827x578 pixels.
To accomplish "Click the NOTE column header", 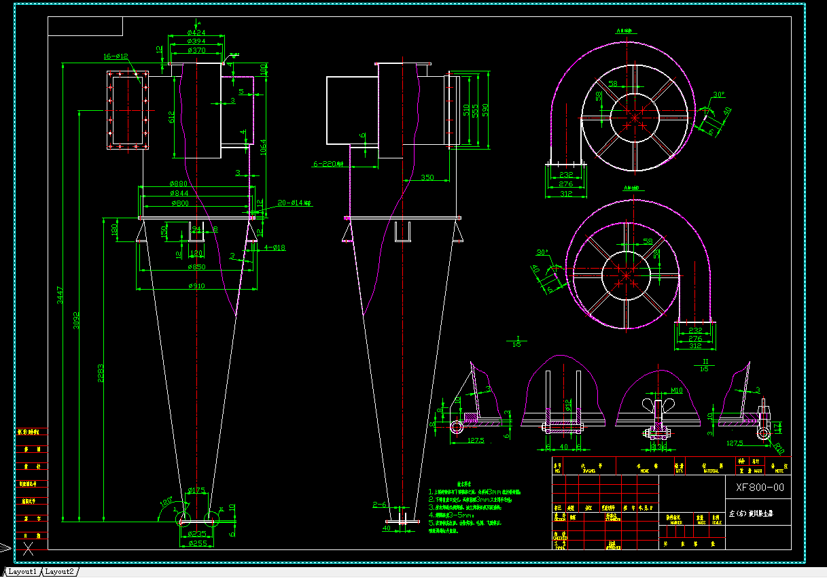I will pyautogui.click(x=779, y=470).
